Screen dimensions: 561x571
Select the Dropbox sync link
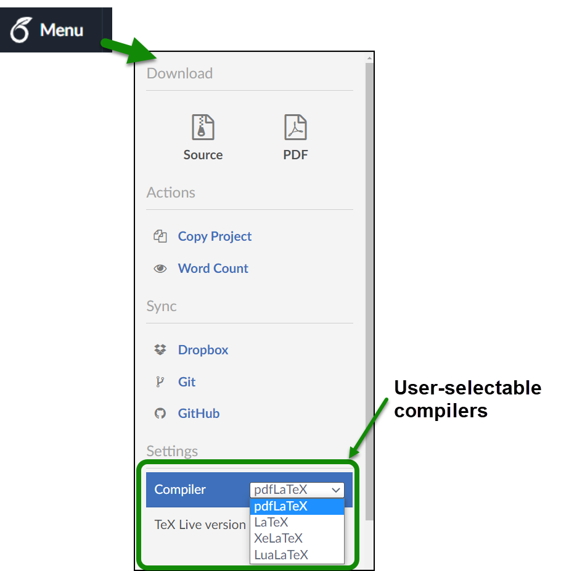click(x=203, y=350)
